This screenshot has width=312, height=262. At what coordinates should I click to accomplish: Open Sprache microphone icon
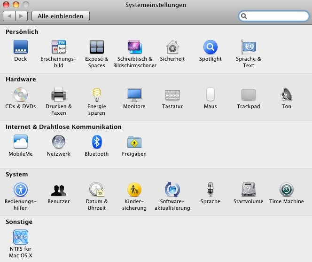pos(211,190)
